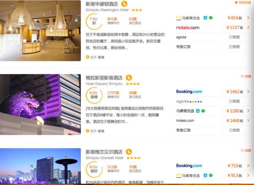Unfavorite Shinjuku Washington Hotel via 取消收藏 star
The image size is (254, 185).
[x=243, y=3]
